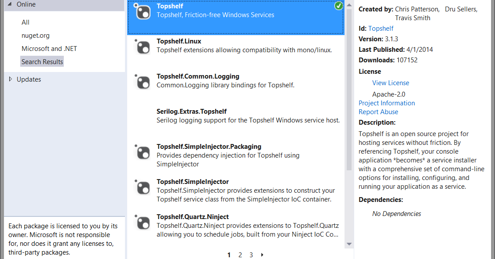Select the Microsoft and .NET source

[x=49, y=49]
